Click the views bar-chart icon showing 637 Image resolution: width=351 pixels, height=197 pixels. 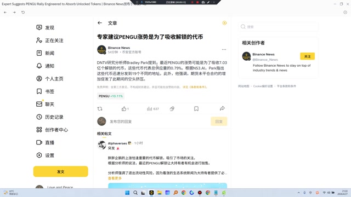[x=149, y=109]
